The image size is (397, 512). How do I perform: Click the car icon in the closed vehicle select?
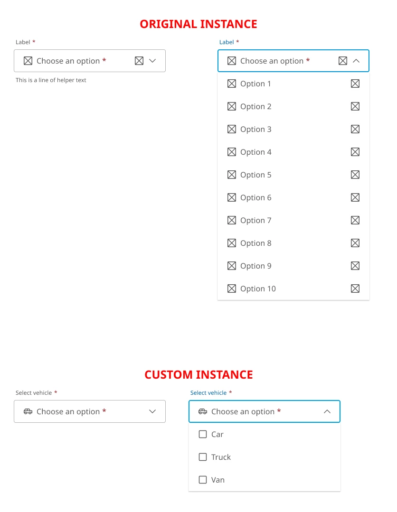(x=28, y=411)
